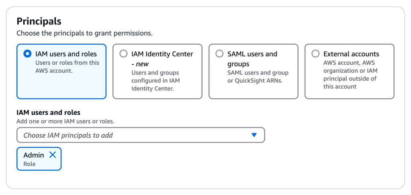Click the SAML users and group description text
The height and width of the screenshot is (195, 411).
pos(258,76)
